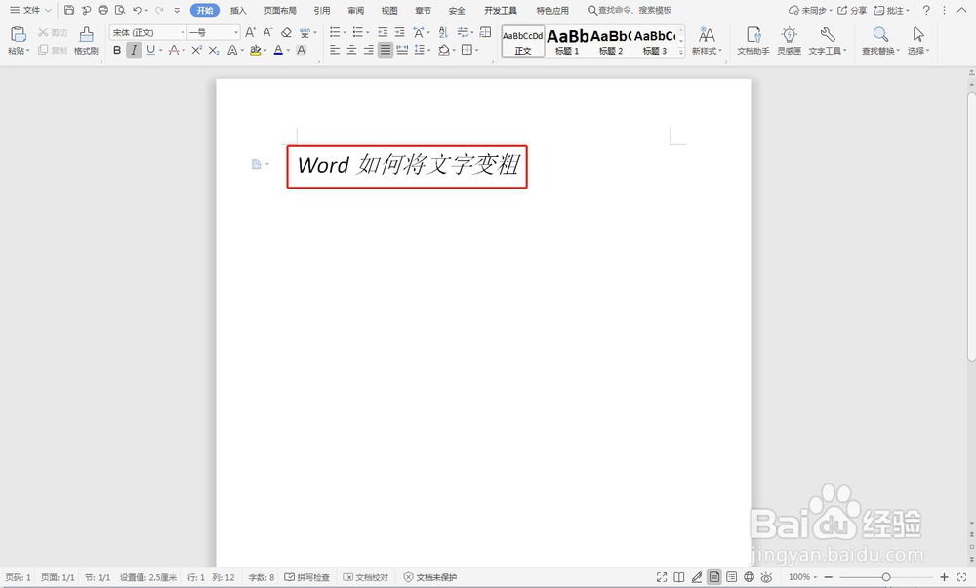
Task: Click the Clear Formatting eraser icon
Action: click(x=286, y=32)
